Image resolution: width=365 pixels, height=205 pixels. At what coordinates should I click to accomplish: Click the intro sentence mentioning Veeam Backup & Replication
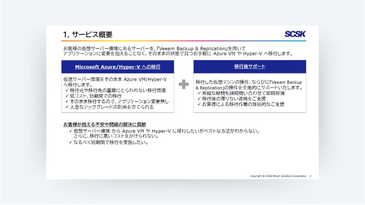[155, 49]
